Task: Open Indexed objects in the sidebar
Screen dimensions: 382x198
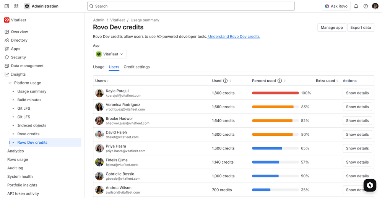Action: (x=32, y=125)
